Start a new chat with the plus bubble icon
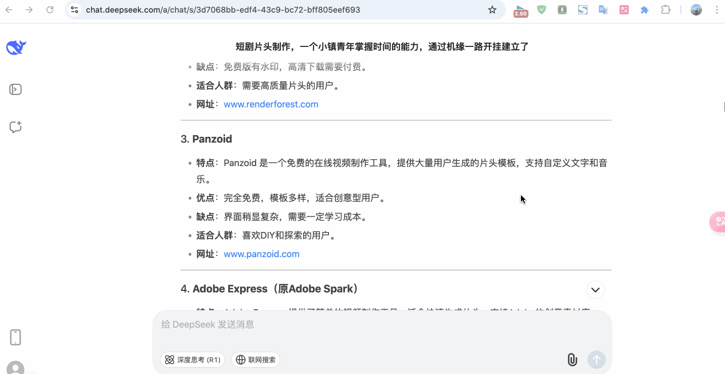725x374 pixels. click(15, 127)
